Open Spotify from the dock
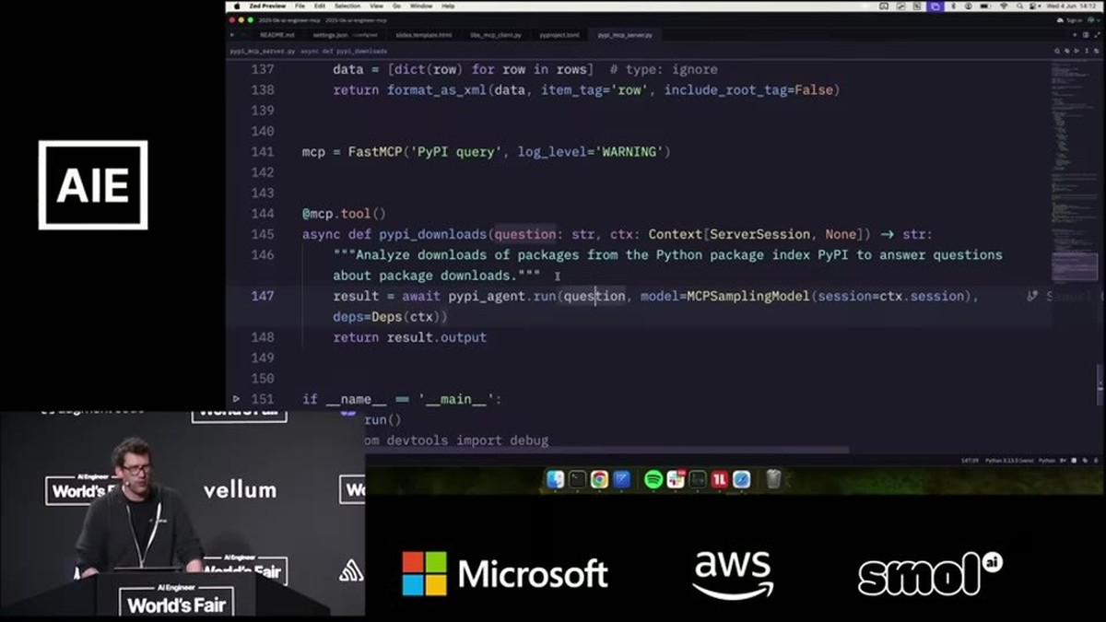 point(653,479)
